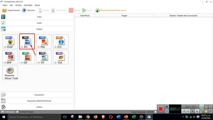213x120 pixels.
Task: Click the recorder green region select icon
Action: [202, 107]
